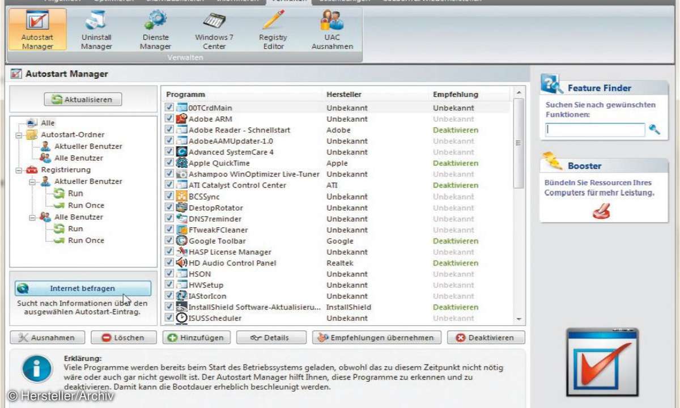Open the Uninstall Manager tool
The height and width of the screenshot is (408, 680).
click(x=96, y=30)
